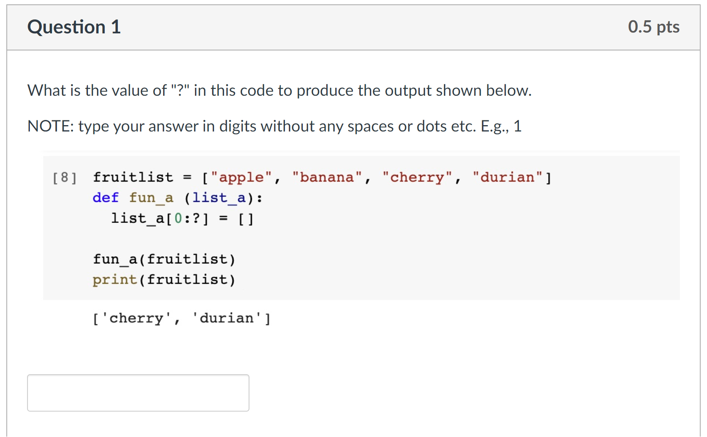The image size is (707, 437).
Task: Select the word fruitlist in the code
Action: point(132,177)
